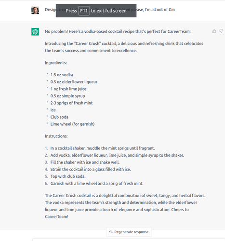This screenshot has height=241, width=225.
Task: Give the response a thumbs up
Action: tap(214, 31)
